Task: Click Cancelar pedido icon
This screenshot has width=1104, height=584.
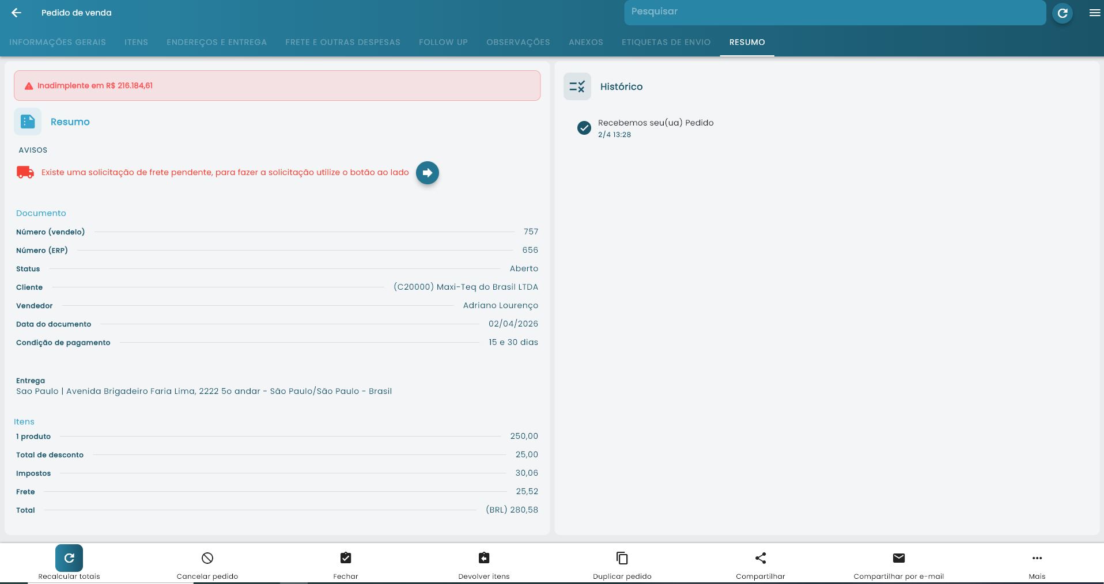Action: point(207,558)
